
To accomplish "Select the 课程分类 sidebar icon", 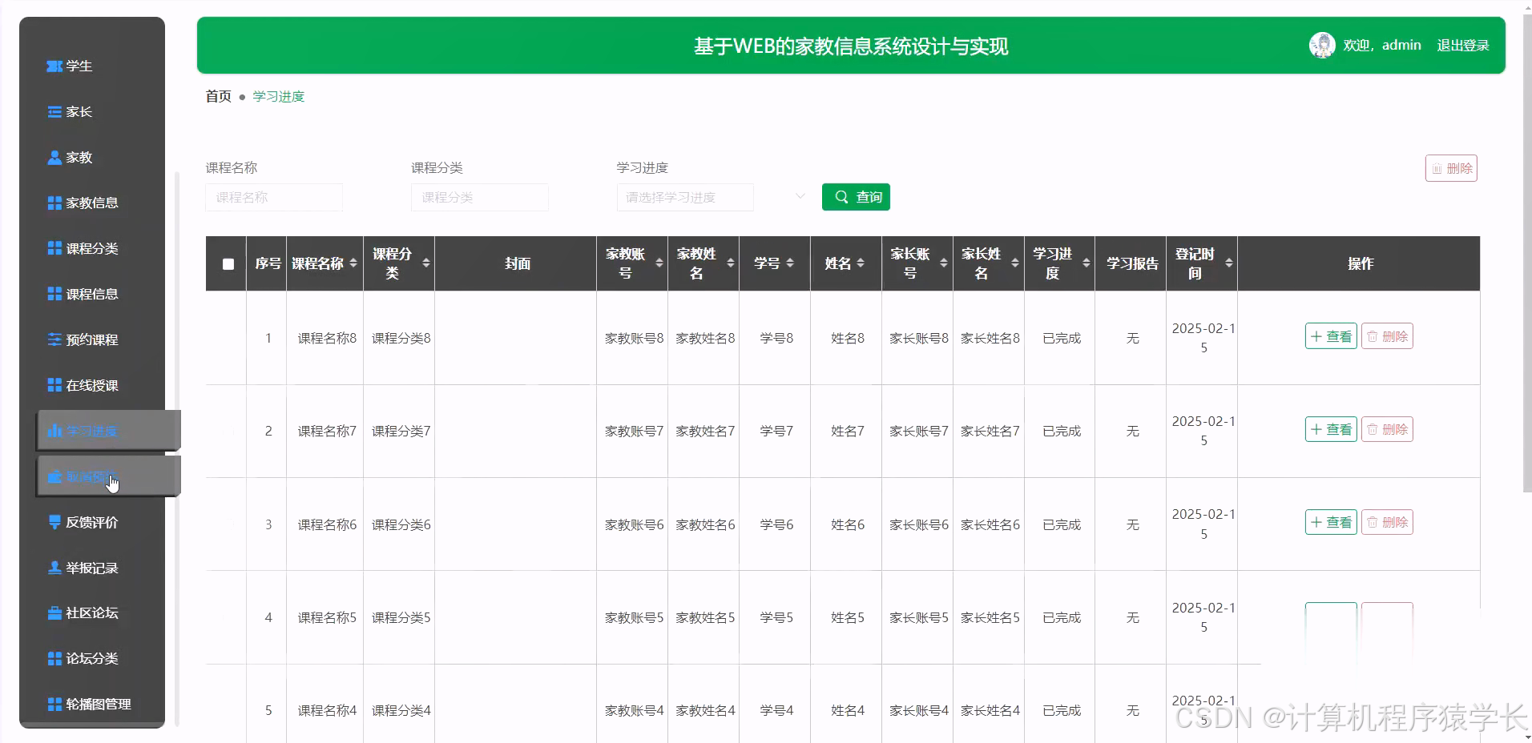I will pos(90,248).
